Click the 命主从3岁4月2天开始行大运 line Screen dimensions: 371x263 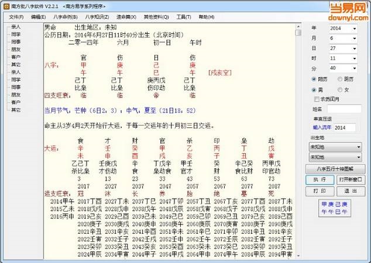point(129,126)
